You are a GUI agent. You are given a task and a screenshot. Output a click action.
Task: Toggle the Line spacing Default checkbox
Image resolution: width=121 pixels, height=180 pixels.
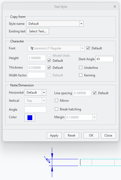[95, 93]
